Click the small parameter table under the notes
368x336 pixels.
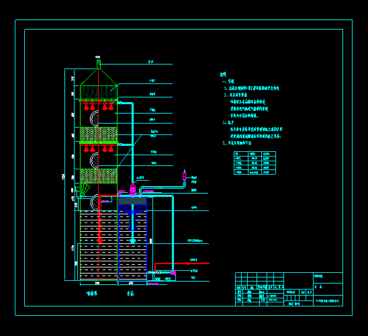click(x=255, y=163)
